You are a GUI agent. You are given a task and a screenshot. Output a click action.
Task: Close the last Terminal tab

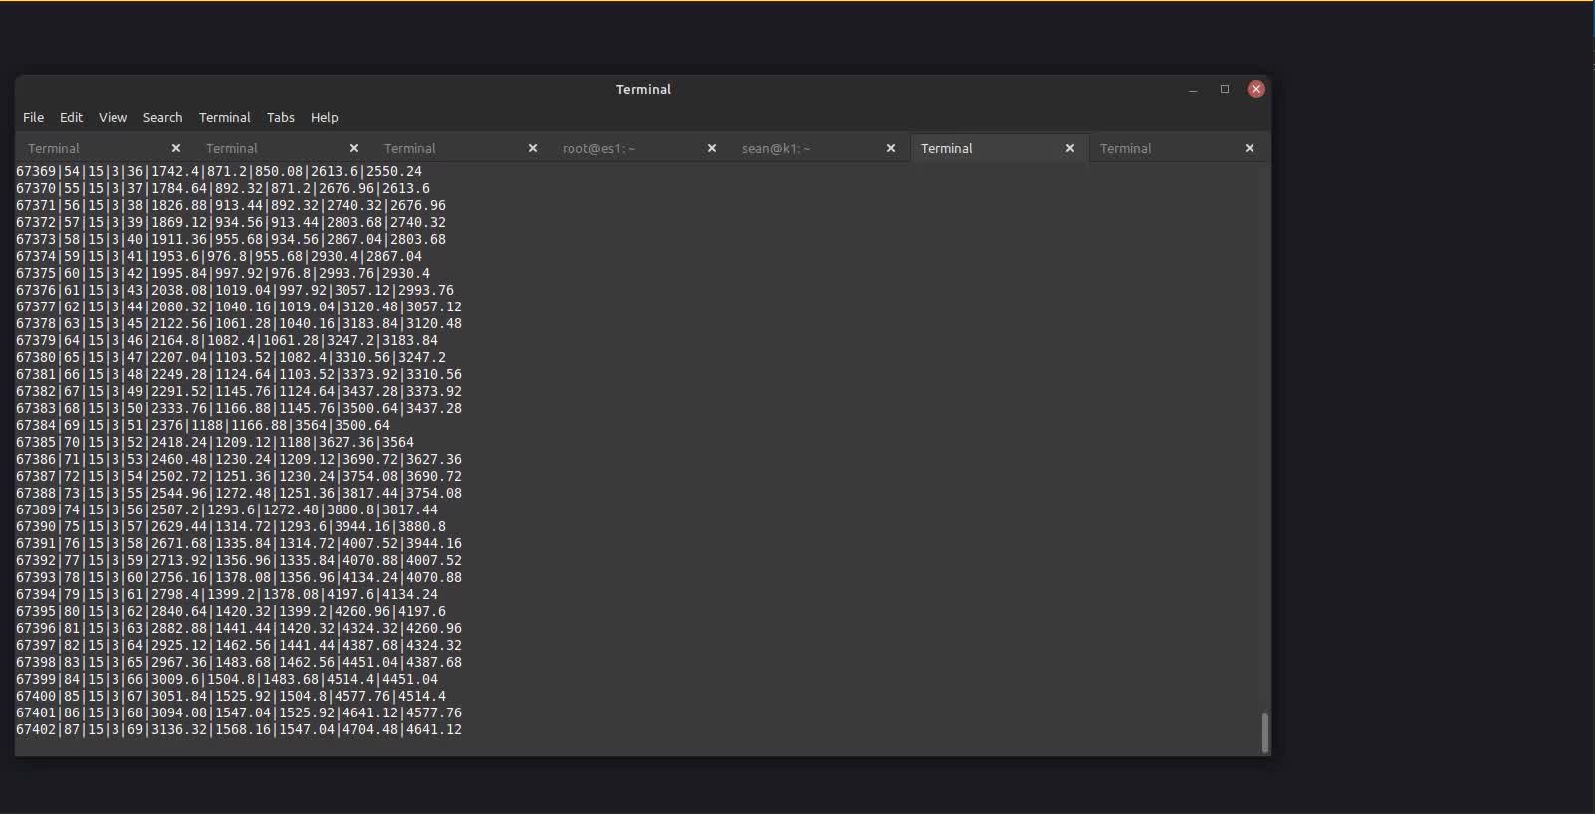[1249, 148]
